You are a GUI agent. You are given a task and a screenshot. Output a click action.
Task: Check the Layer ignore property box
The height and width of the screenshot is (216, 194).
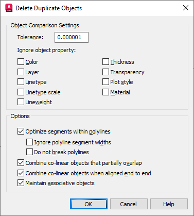21,72
